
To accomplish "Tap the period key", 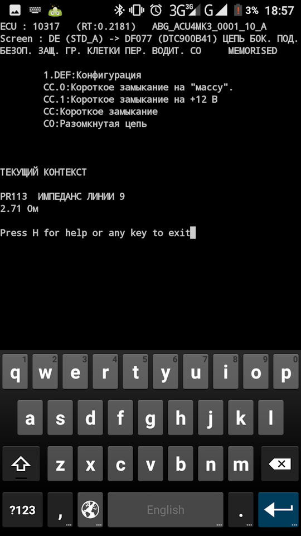I will 241,510.
